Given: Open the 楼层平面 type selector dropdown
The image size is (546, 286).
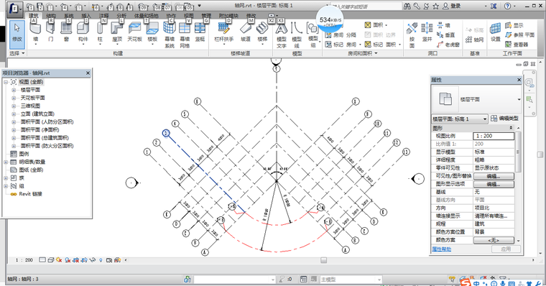Looking at the screenshot, I should click(519, 99).
